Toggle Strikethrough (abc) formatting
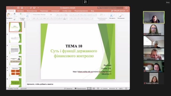This screenshot has width=171, height=96. click(x=45, y=18)
